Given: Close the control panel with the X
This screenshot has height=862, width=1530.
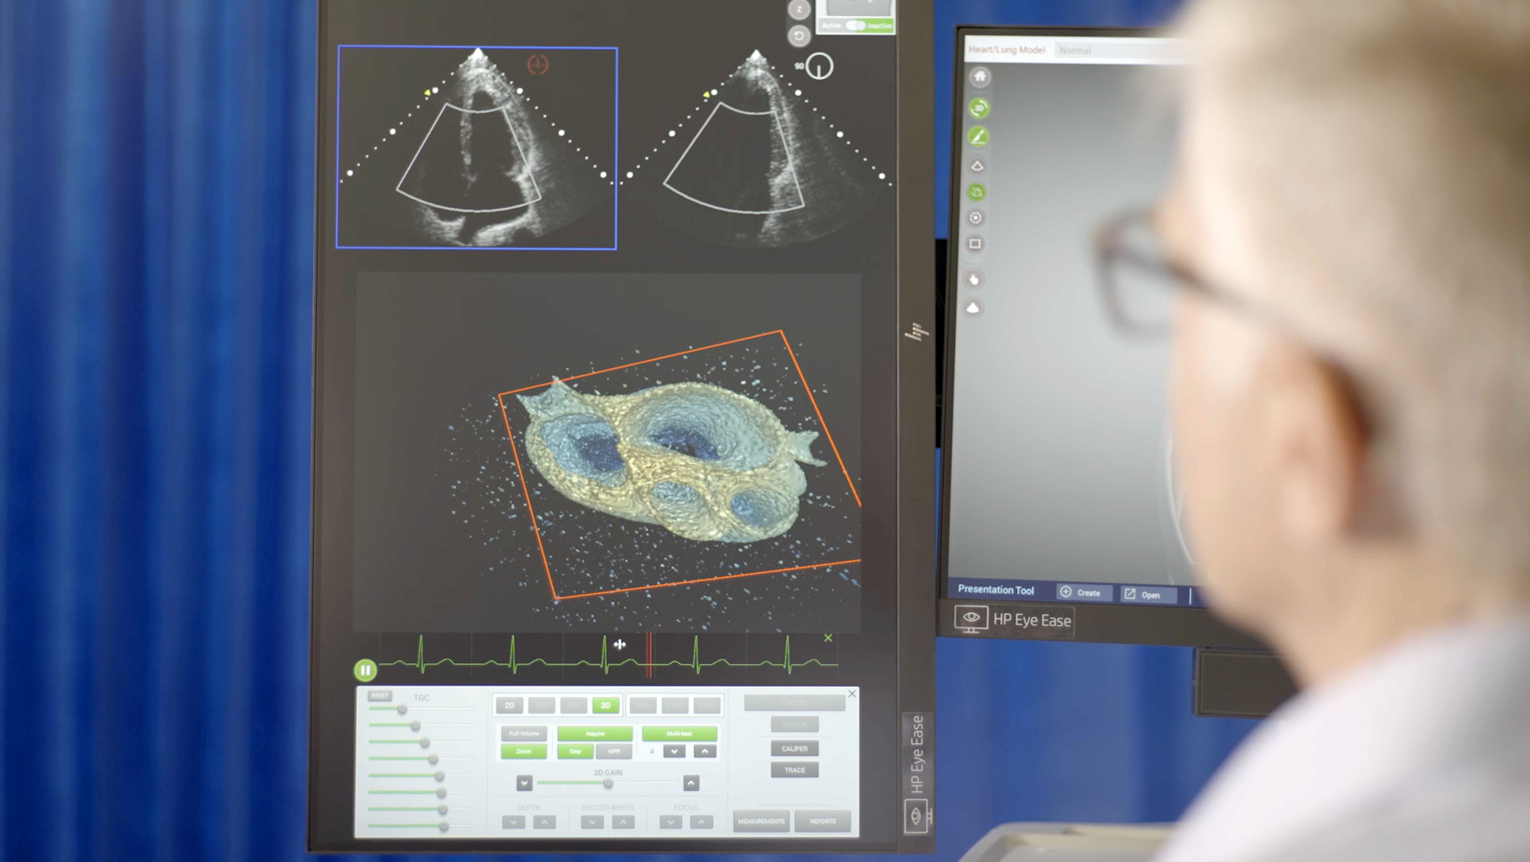Looking at the screenshot, I should 852,694.
